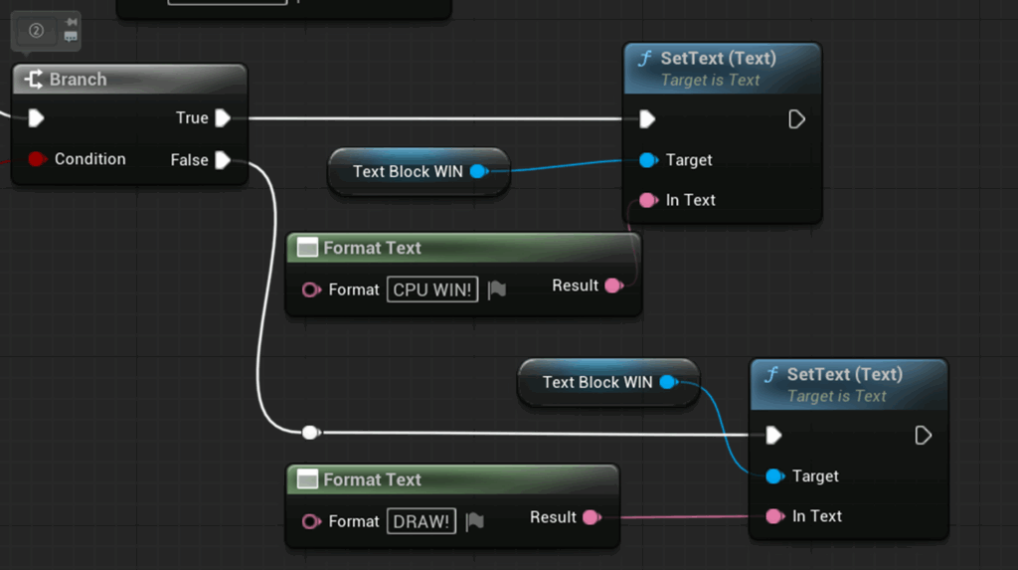Edit the DRAW! format text field
The image size is (1018, 570).
tap(422, 521)
